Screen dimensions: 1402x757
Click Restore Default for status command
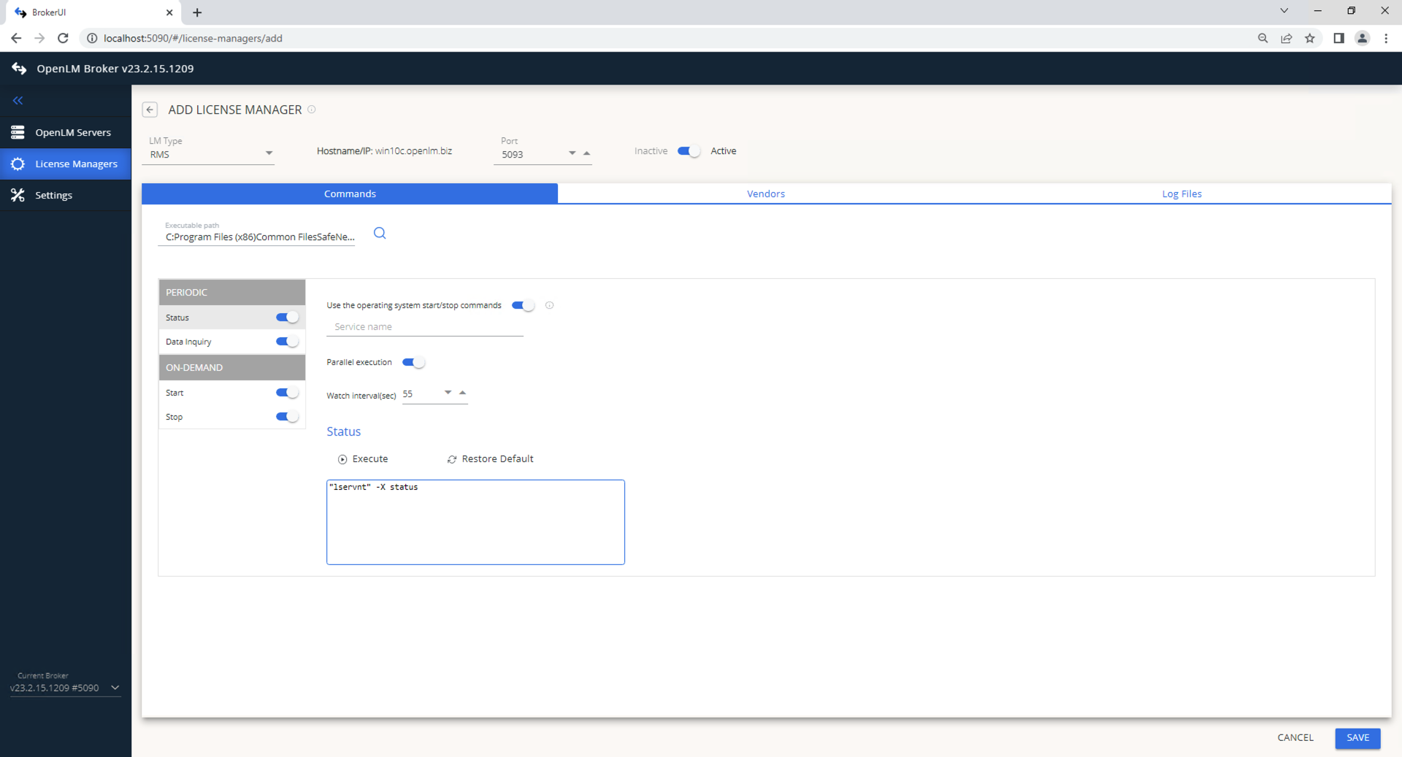click(x=491, y=459)
